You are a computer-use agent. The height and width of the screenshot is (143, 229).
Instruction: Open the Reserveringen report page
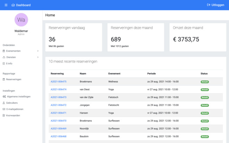point(14,79)
